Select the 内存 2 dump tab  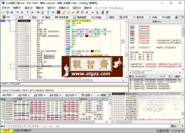coord(24,95)
